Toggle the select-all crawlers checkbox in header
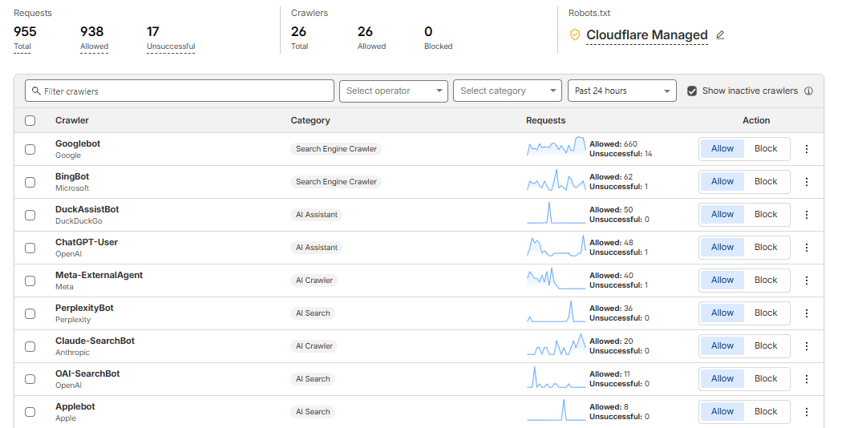This screenshot has width=846, height=428. coord(30,121)
